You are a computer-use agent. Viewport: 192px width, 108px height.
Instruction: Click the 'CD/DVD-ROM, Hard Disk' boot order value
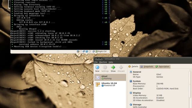(167, 89)
